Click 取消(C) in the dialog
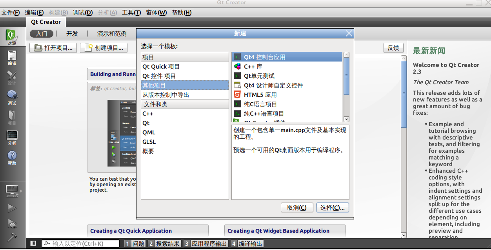This screenshot has height=250, width=491. coord(297,208)
